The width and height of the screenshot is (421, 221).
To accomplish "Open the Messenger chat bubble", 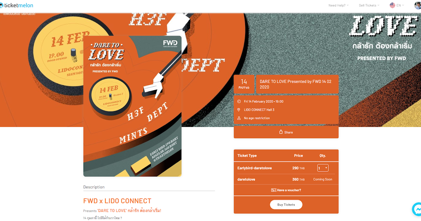I will click(417, 209).
